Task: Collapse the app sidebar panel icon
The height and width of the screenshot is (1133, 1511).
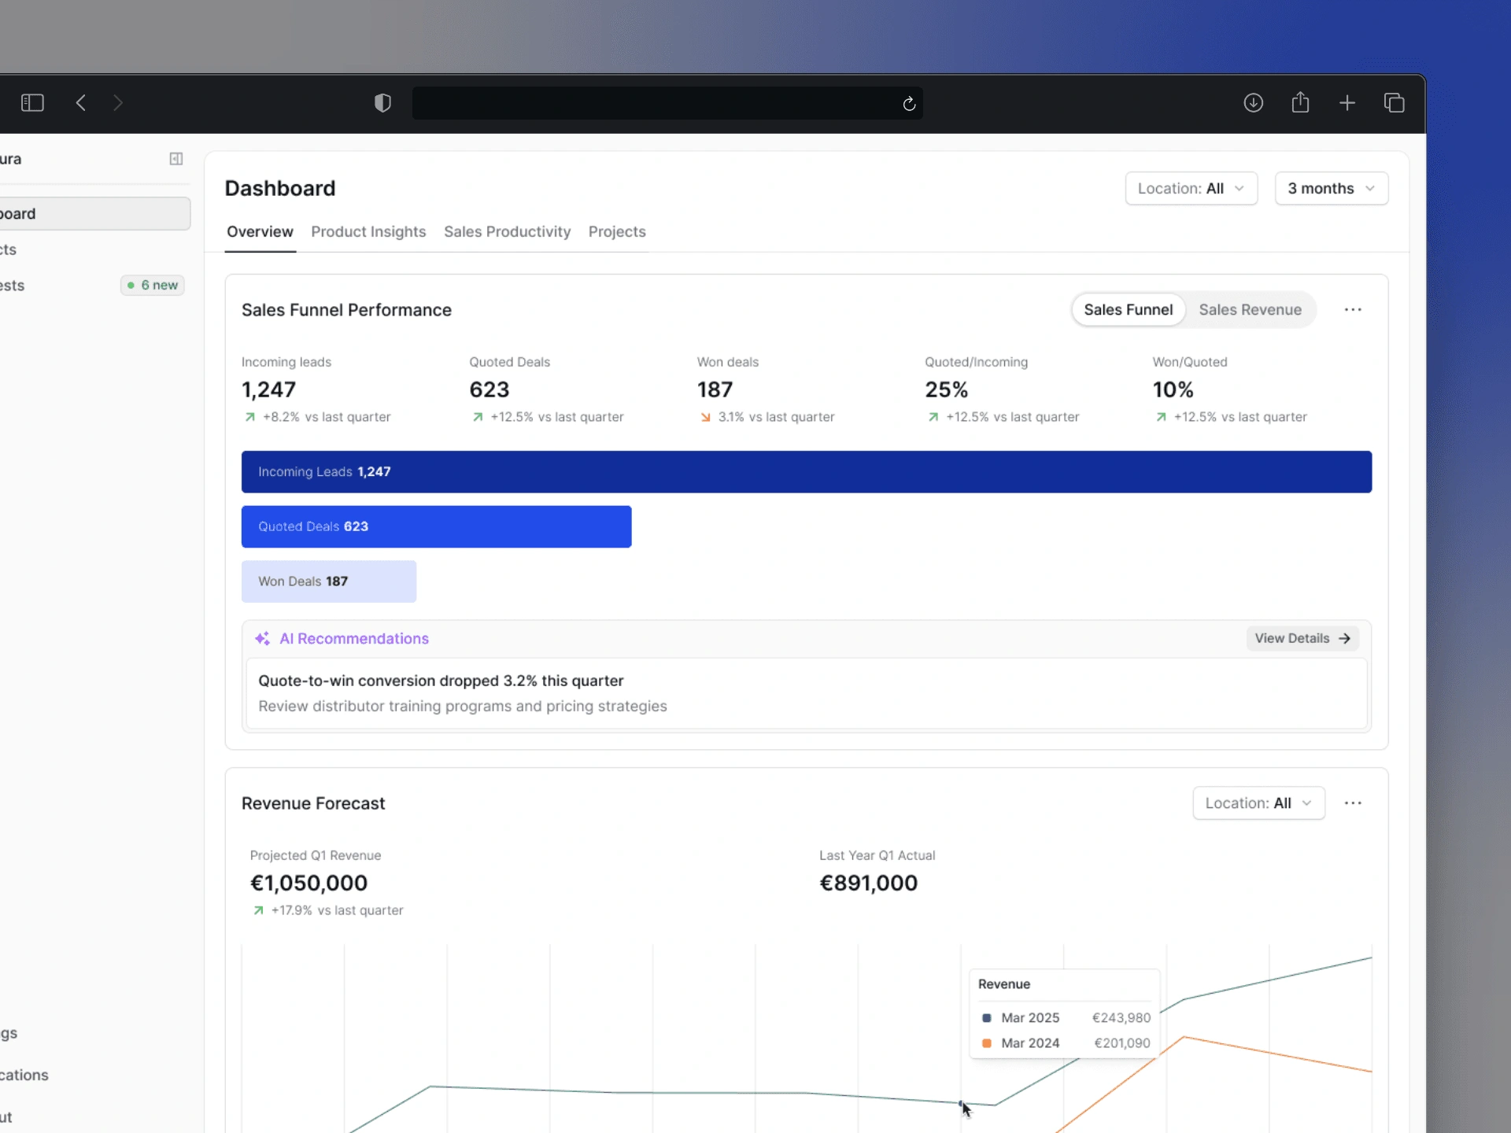Action: (x=176, y=159)
